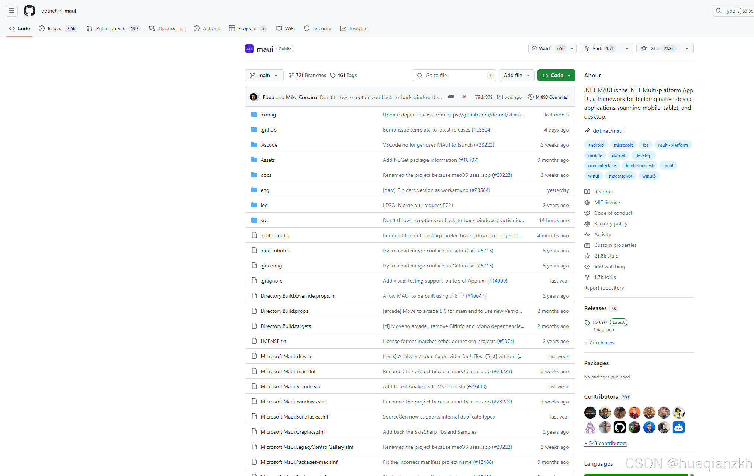Open the + 543 contributors link
This screenshot has width=754, height=476.
point(605,443)
